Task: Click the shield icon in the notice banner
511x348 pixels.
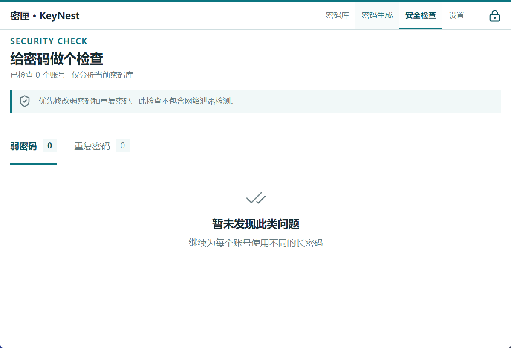Action: [25, 101]
